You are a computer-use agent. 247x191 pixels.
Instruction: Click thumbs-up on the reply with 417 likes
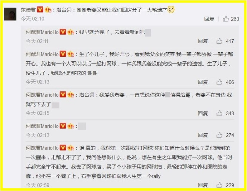(x=219, y=41)
